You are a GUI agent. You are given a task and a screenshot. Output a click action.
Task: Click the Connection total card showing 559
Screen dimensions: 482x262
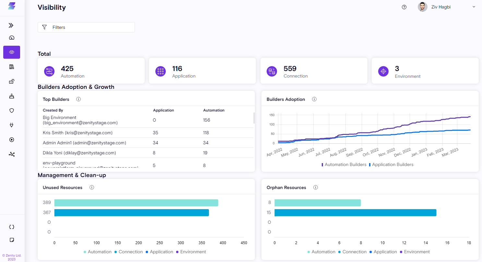314,71
